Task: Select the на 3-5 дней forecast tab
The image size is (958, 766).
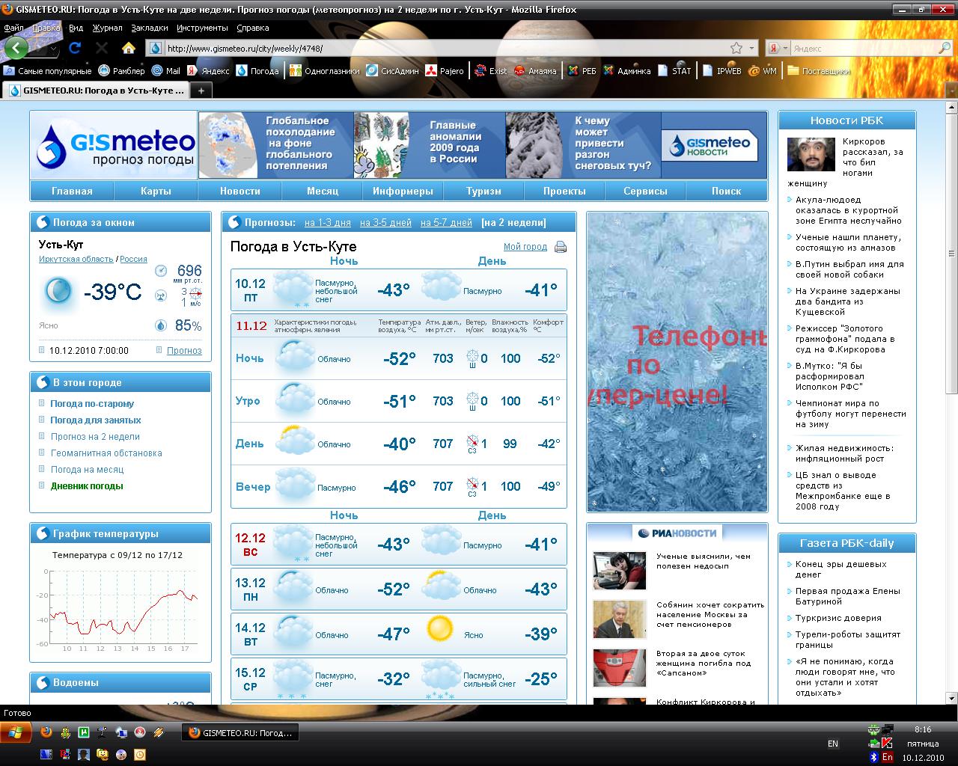Action: pos(385,222)
